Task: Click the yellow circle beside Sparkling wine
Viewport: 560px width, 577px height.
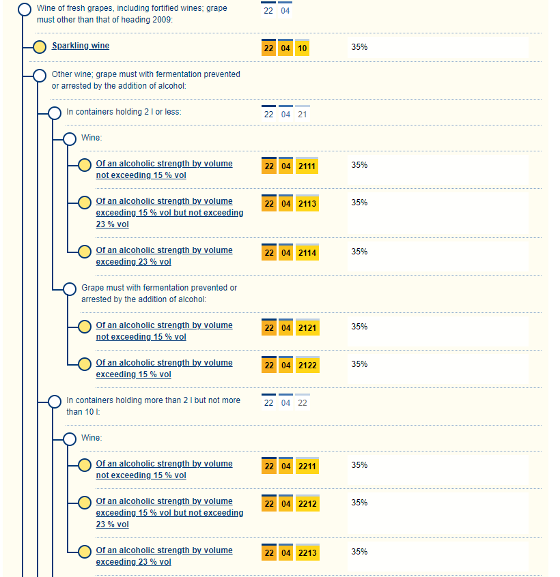Action: pos(40,47)
